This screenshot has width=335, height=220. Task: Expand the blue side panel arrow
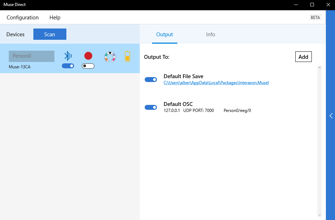(331, 116)
